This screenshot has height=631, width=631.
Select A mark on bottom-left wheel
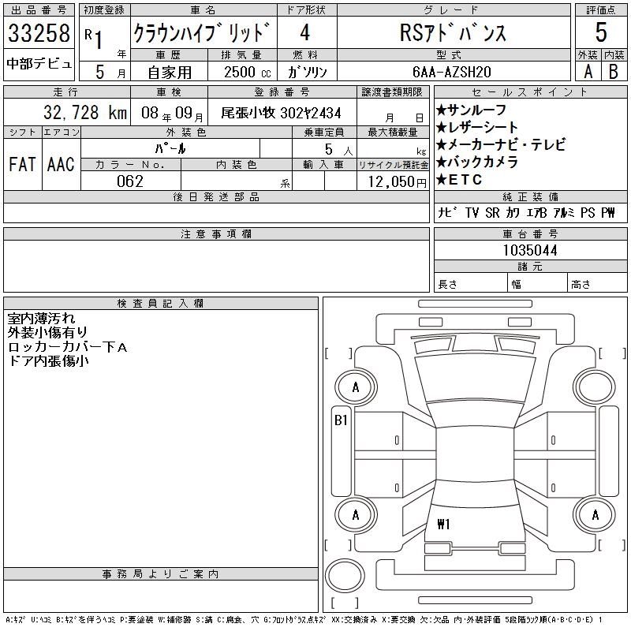pyautogui.click(x=356, y=515)
